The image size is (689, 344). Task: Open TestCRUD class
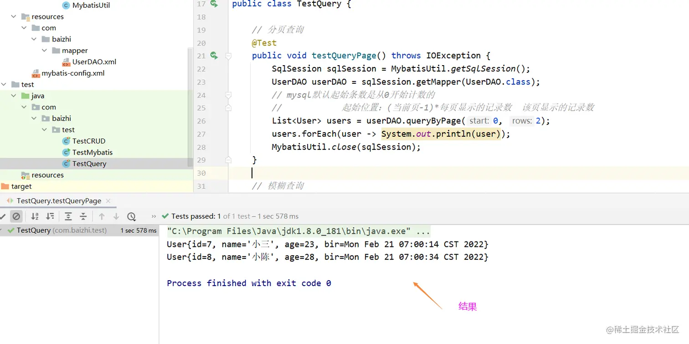coord(89,141)
